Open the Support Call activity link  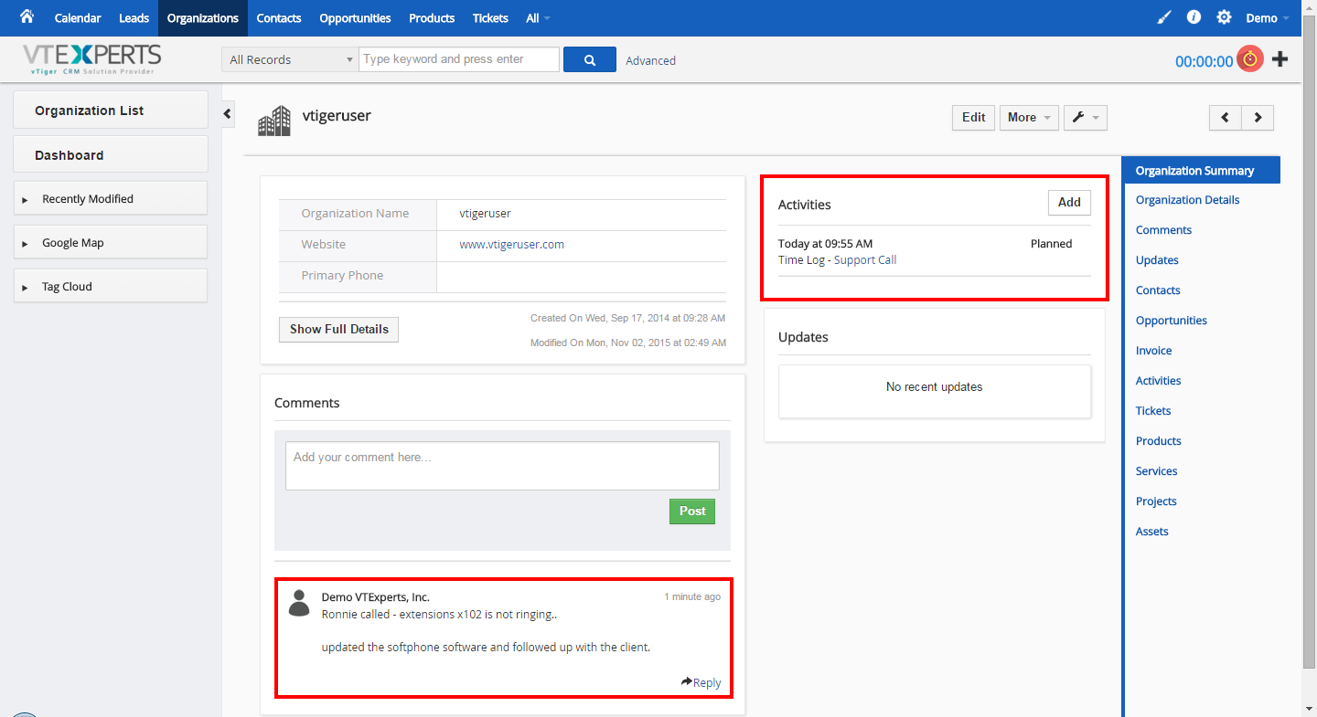tap(865, 259)
